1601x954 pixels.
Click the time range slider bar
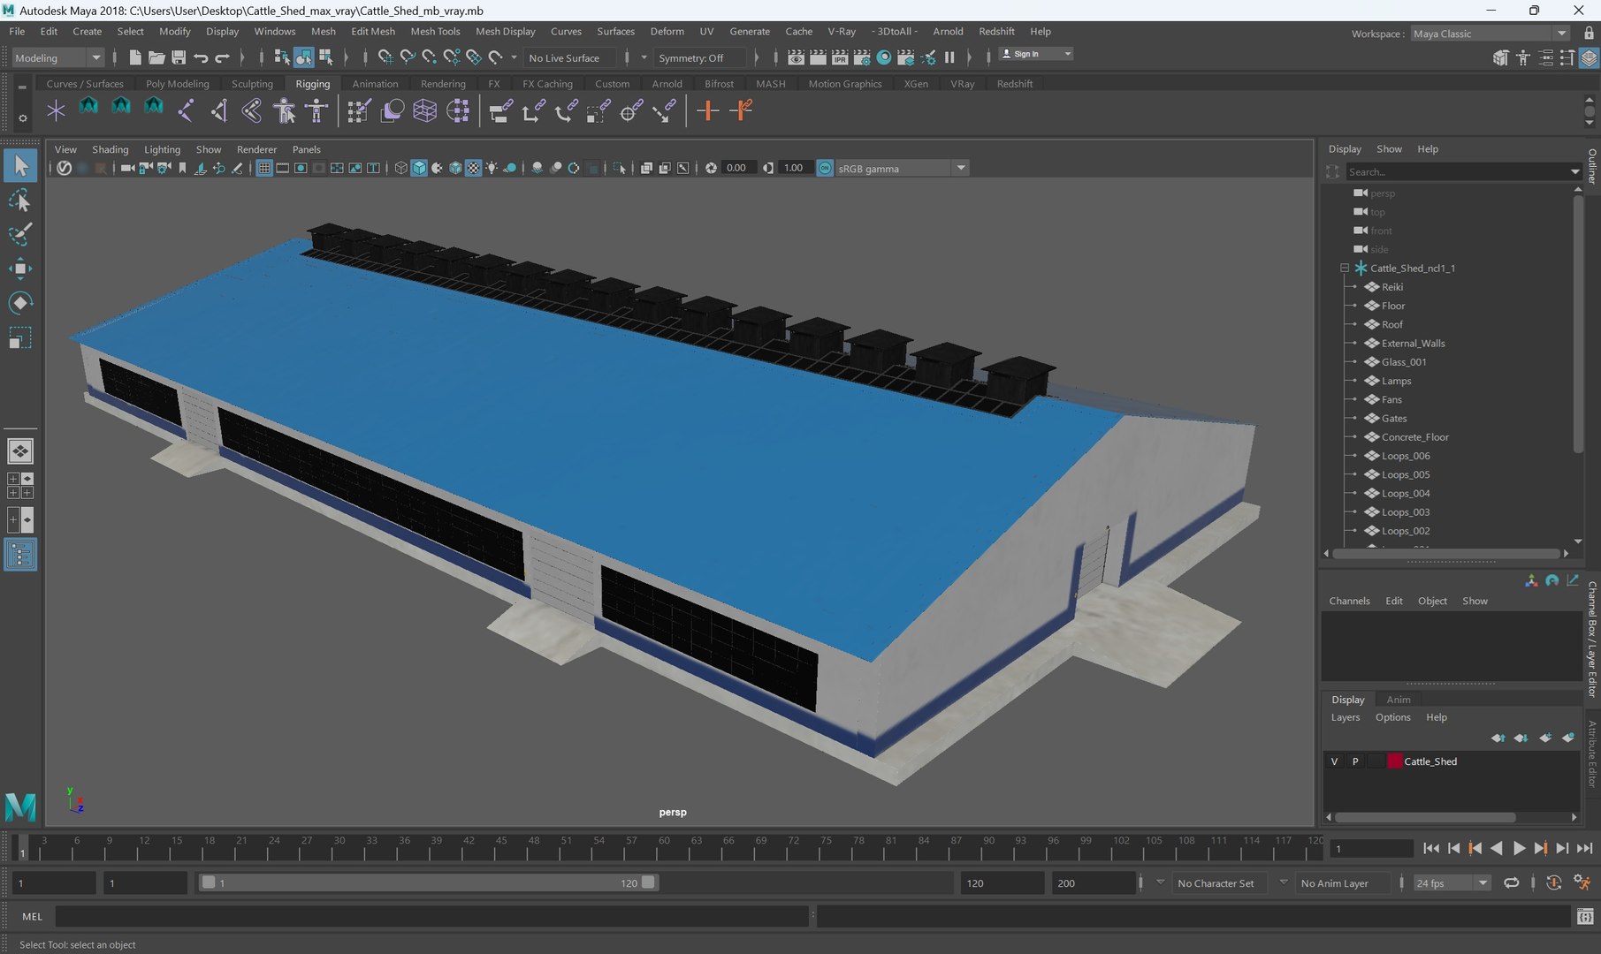click(x=429, y=882)
